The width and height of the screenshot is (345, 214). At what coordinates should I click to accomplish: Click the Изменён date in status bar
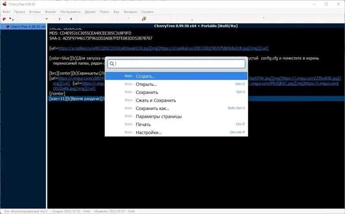coord(115,211)
